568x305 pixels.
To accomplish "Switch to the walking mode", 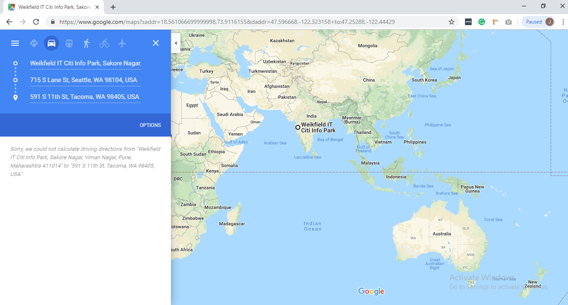I will click(87, 43).
